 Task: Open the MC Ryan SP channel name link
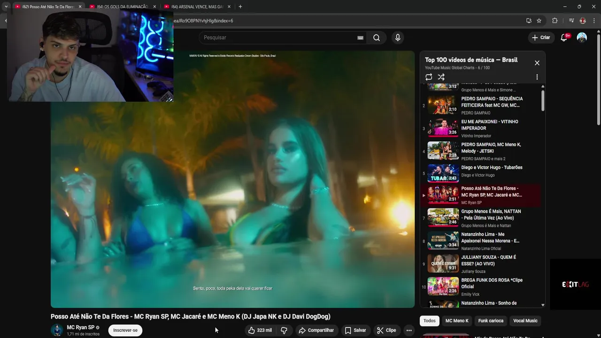click(x=80, y=328)
